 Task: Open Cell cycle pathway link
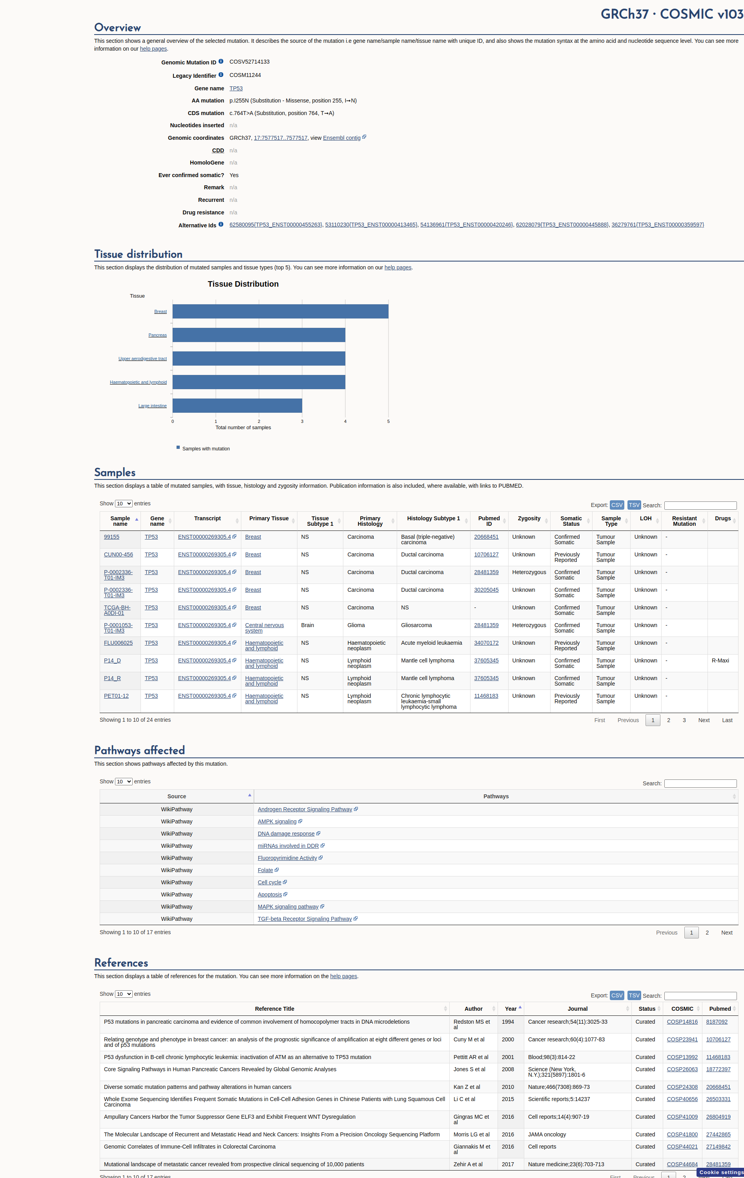269,882
